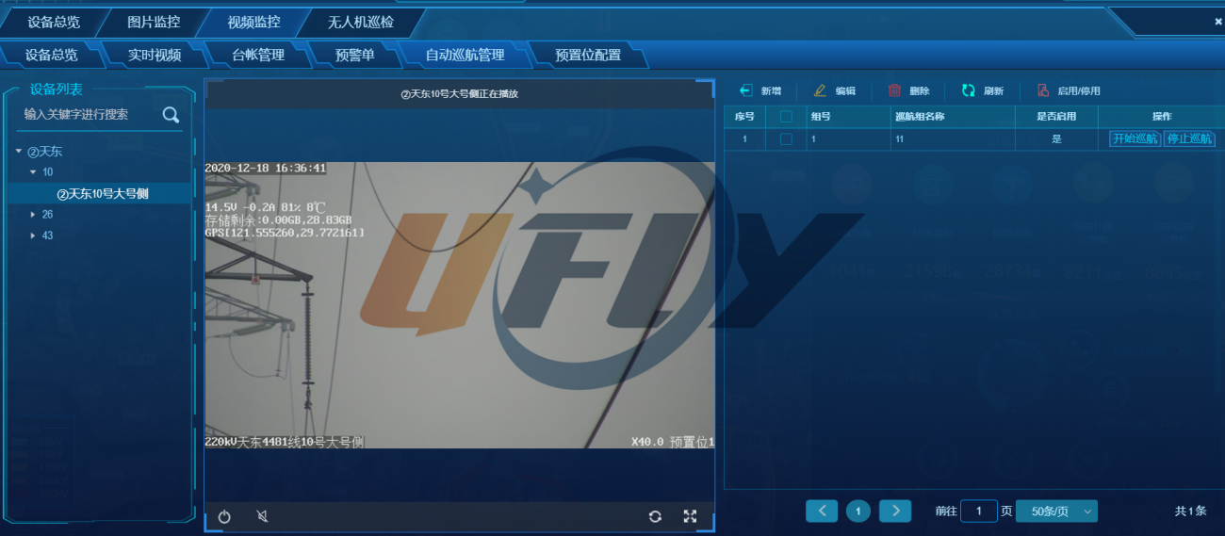Close the window with the top-right X

coord(1218,21)
